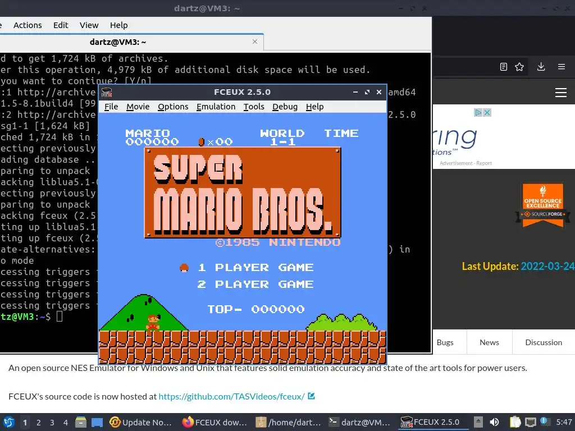Switch to the /home/dartz file manager window

click(288, 422)
